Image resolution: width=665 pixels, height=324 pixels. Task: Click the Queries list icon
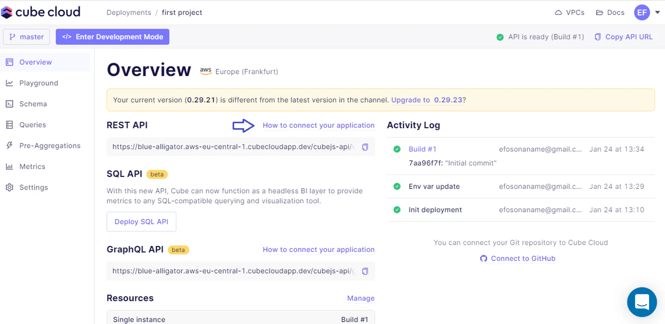tap(10, 125)
